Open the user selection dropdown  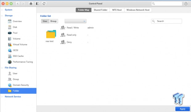[75, 21]
